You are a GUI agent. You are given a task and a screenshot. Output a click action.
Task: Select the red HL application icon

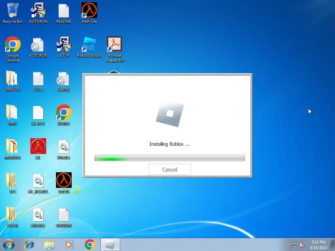point(38,149)
